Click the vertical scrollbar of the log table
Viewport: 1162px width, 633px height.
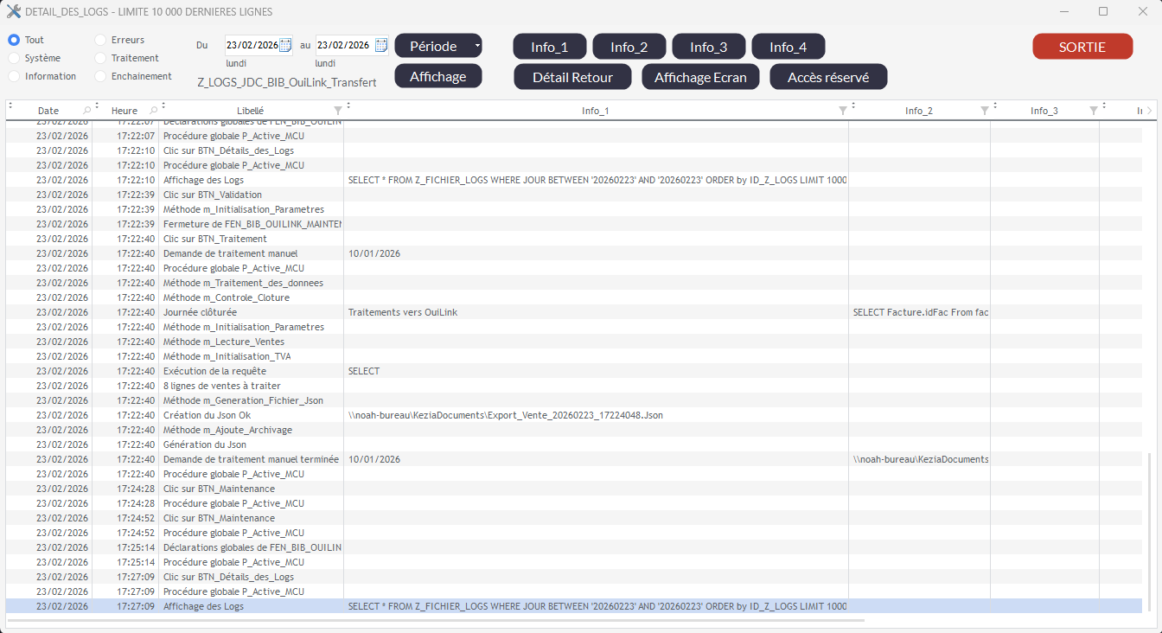coord(1149,527)
